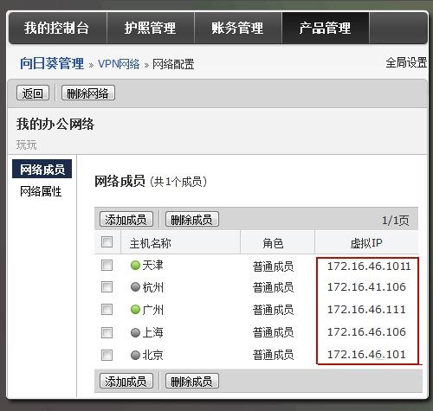
Task: Click the bottom 删除成员 button
Action: click(x=192, y=382)
